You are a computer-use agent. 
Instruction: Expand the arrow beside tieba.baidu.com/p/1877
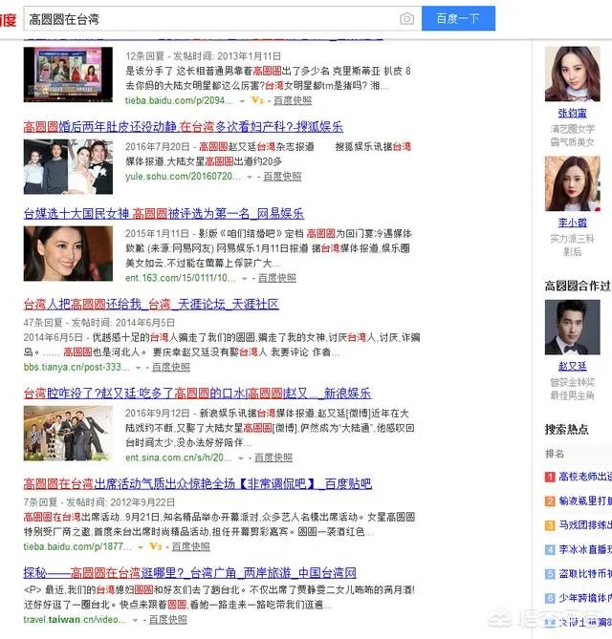point(141,547)
